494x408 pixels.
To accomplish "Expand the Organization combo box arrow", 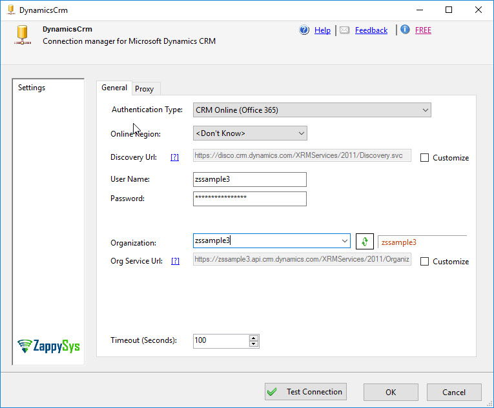I will pyautogui.click(x=344, y=241).
